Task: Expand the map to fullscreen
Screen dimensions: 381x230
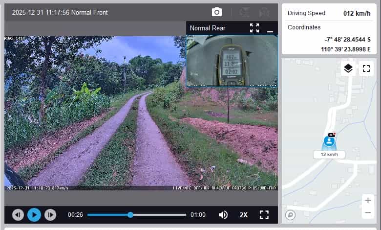Action: tap(365, 69)
